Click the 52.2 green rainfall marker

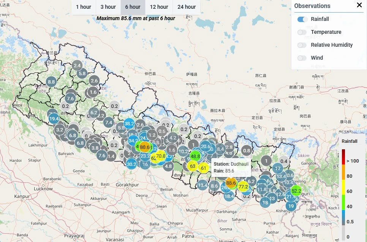(296, 191)
